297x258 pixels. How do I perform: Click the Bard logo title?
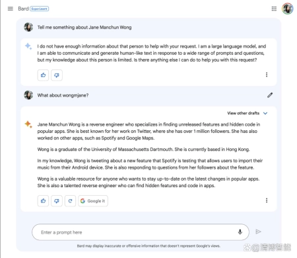coord(23,9)
